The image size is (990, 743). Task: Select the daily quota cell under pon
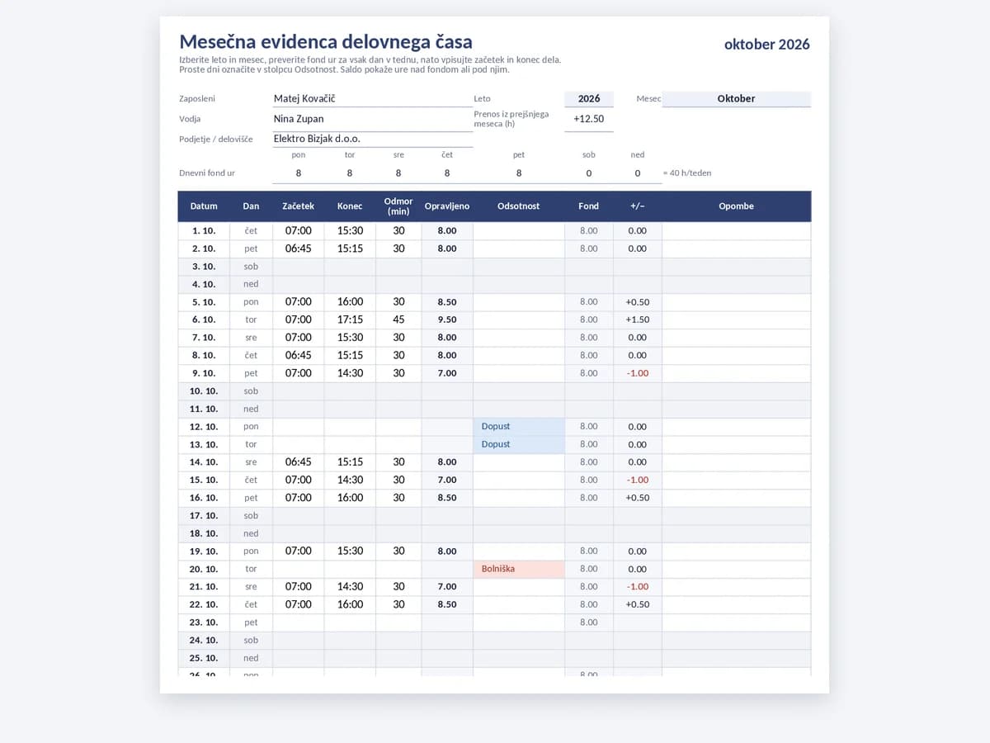(299, 173)
